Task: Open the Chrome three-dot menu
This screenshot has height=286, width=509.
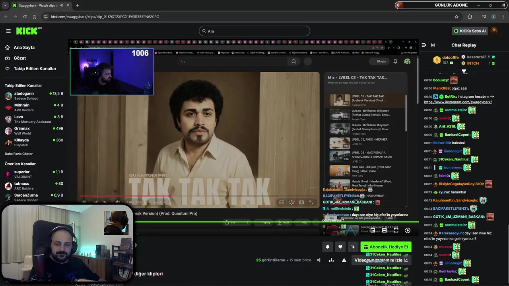Action: (503, 17)
